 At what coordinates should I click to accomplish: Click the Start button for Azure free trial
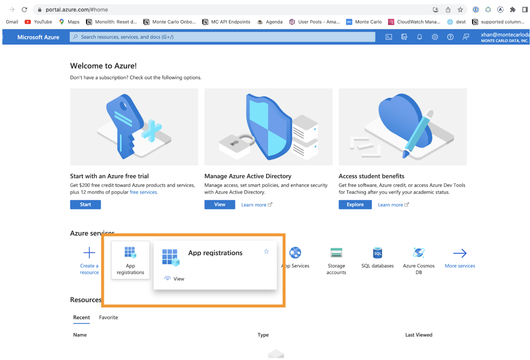(x=86, y=205)
